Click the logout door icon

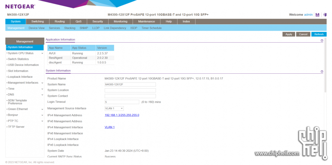point(325,15)
